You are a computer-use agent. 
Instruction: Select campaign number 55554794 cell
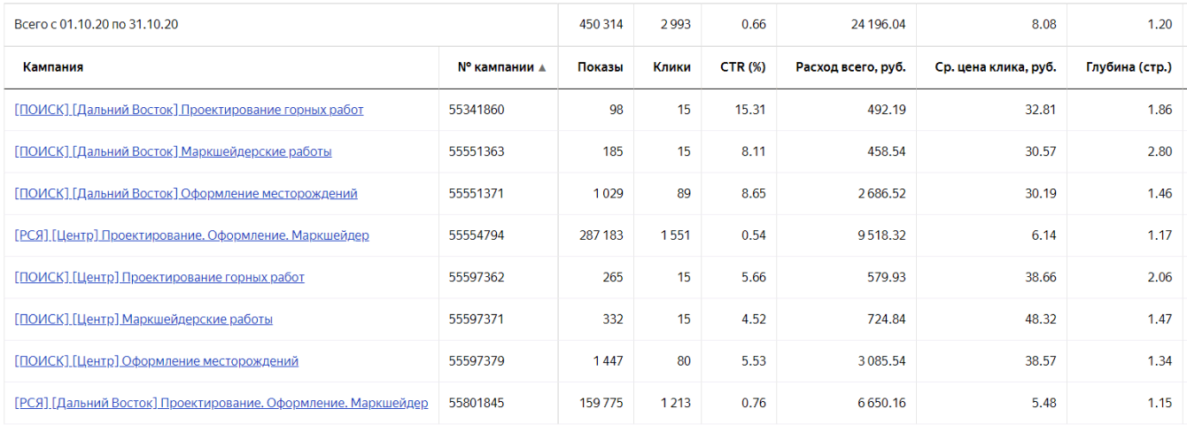[x=477, y=235]
